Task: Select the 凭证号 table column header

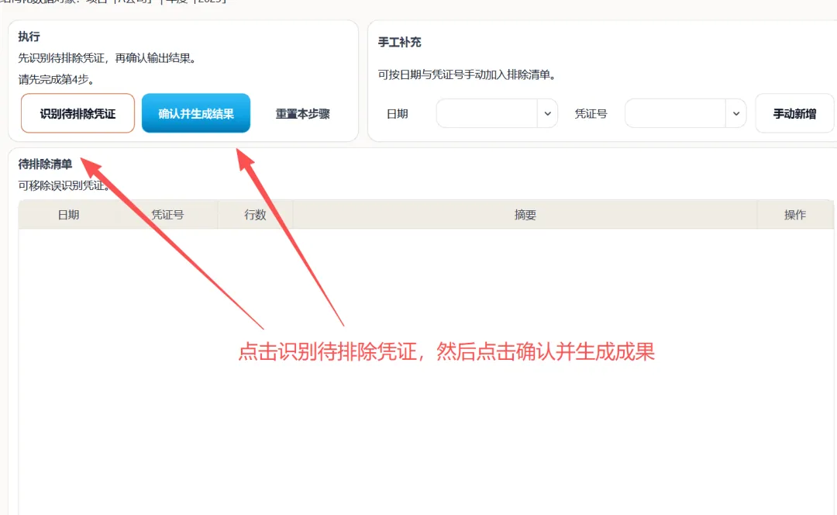Action: 167,215
